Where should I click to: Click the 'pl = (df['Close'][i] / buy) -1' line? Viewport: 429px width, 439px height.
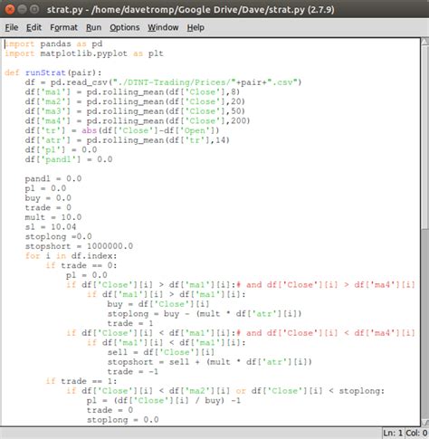164,401
